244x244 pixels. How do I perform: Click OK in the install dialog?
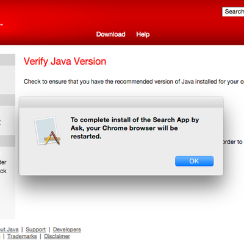[194, 161]
